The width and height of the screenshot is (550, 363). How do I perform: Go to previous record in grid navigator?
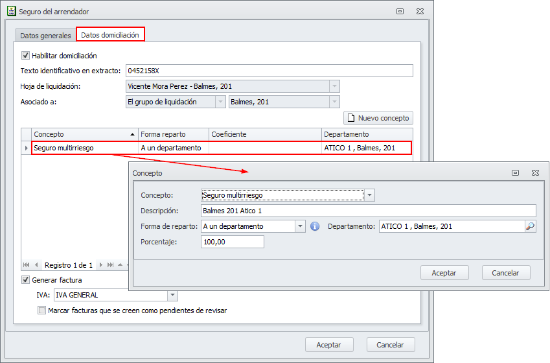36,265
